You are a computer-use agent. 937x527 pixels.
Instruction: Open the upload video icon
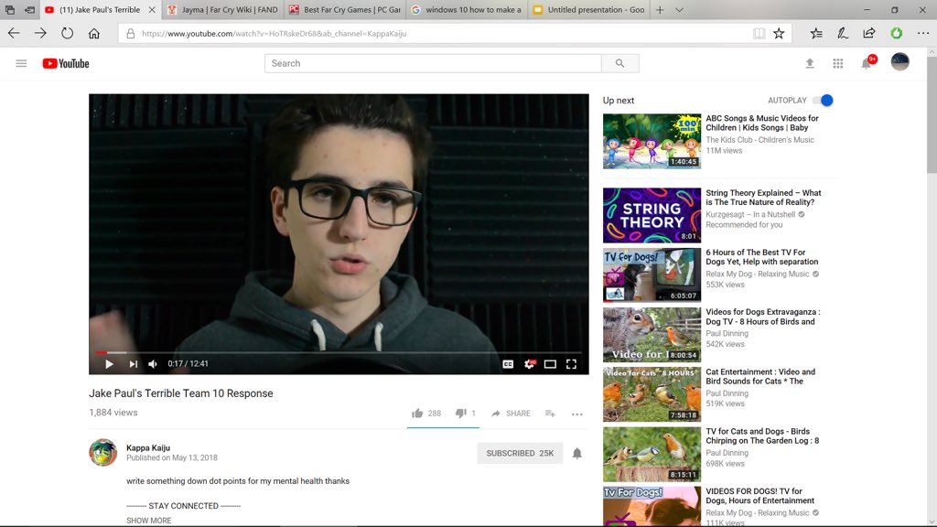tap(810, 63)
